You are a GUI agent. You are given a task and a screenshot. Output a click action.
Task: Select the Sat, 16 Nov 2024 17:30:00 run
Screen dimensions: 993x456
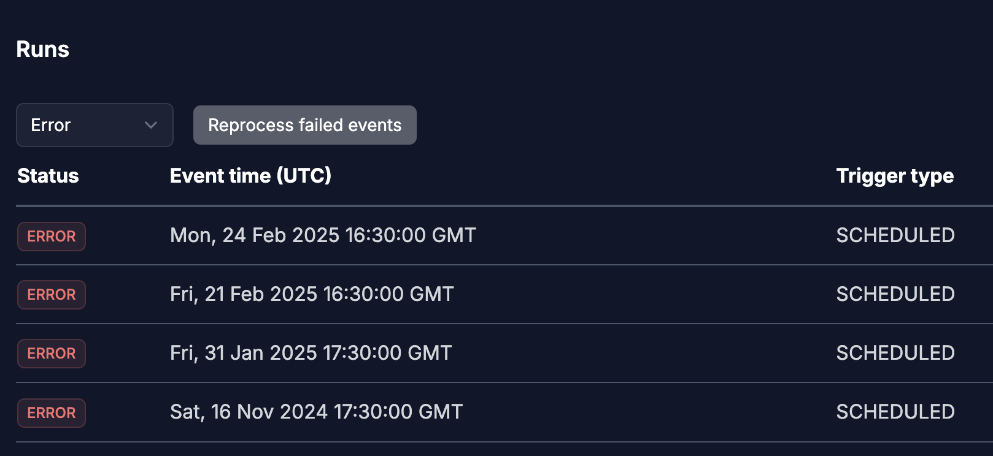coord(316,412)
